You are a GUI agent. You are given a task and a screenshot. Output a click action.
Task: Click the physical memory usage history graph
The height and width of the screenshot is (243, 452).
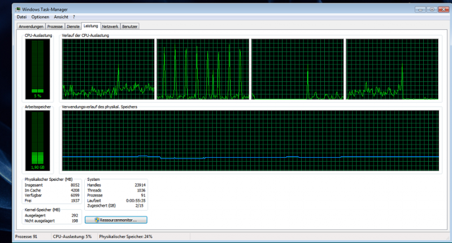tap(250, 140)
